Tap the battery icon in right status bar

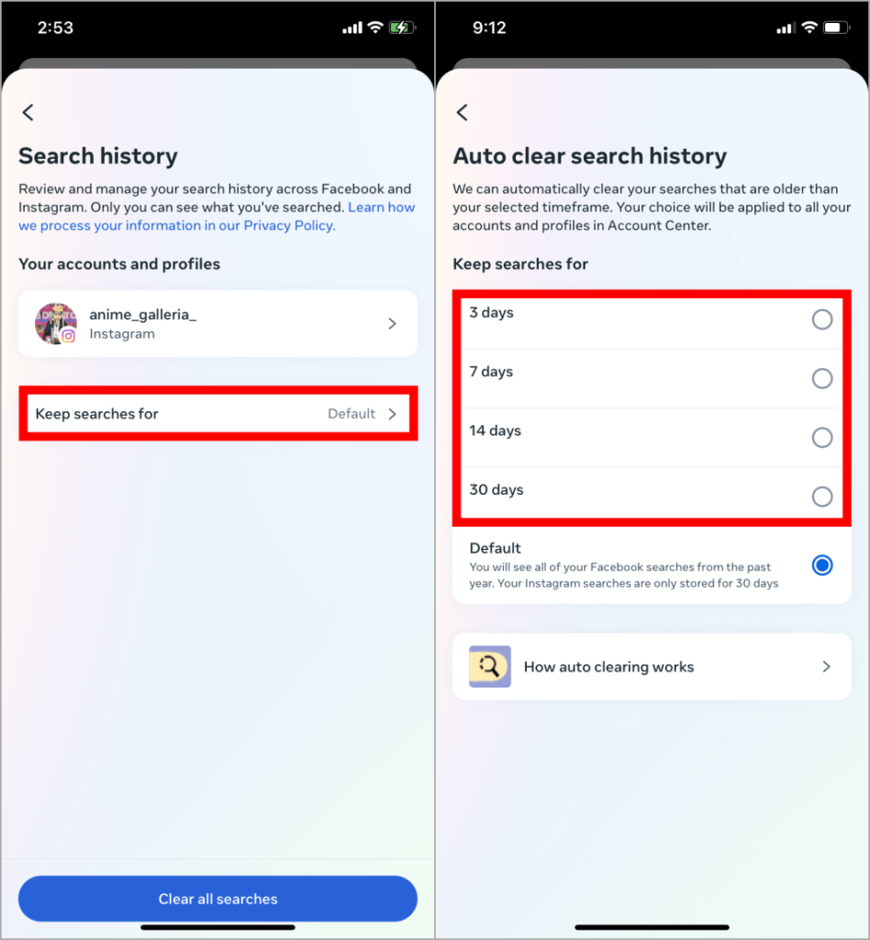[836, 28]
